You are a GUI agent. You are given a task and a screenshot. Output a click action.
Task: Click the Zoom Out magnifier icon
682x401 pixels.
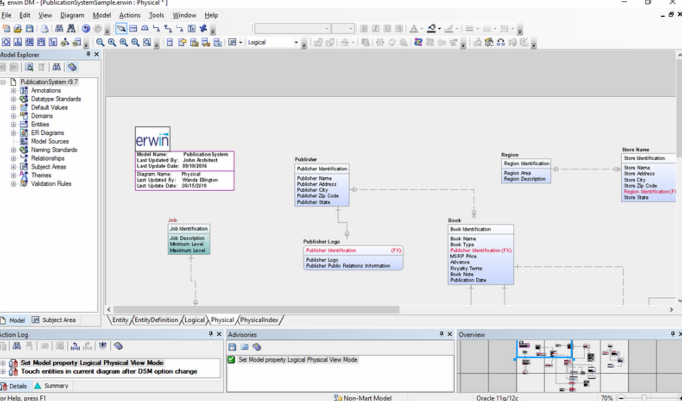[x=100, y=42]
